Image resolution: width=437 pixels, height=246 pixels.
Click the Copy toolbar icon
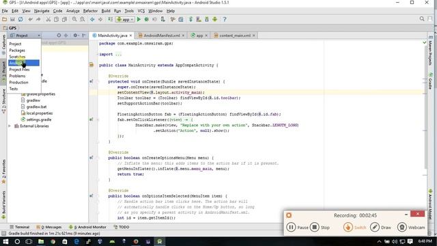[56, 19]
